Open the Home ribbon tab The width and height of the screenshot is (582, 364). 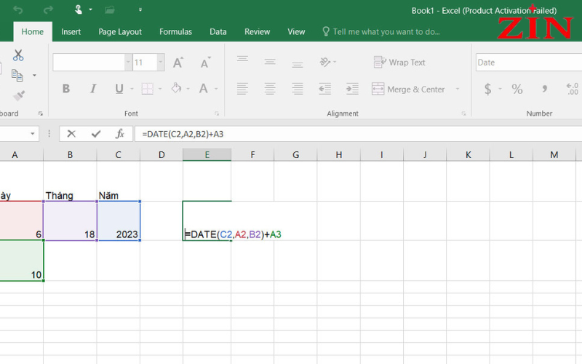pos(32,32)
